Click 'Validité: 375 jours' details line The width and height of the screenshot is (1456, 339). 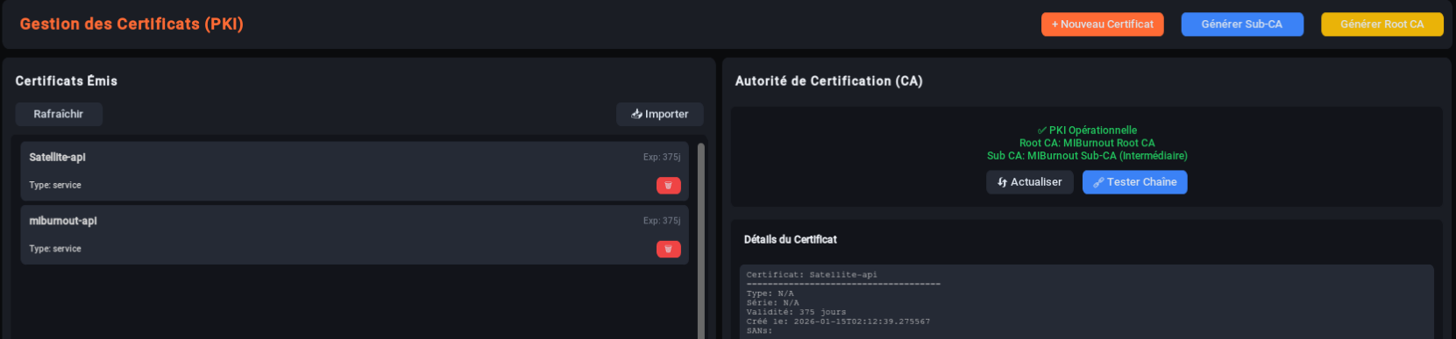tap(796, 313)
